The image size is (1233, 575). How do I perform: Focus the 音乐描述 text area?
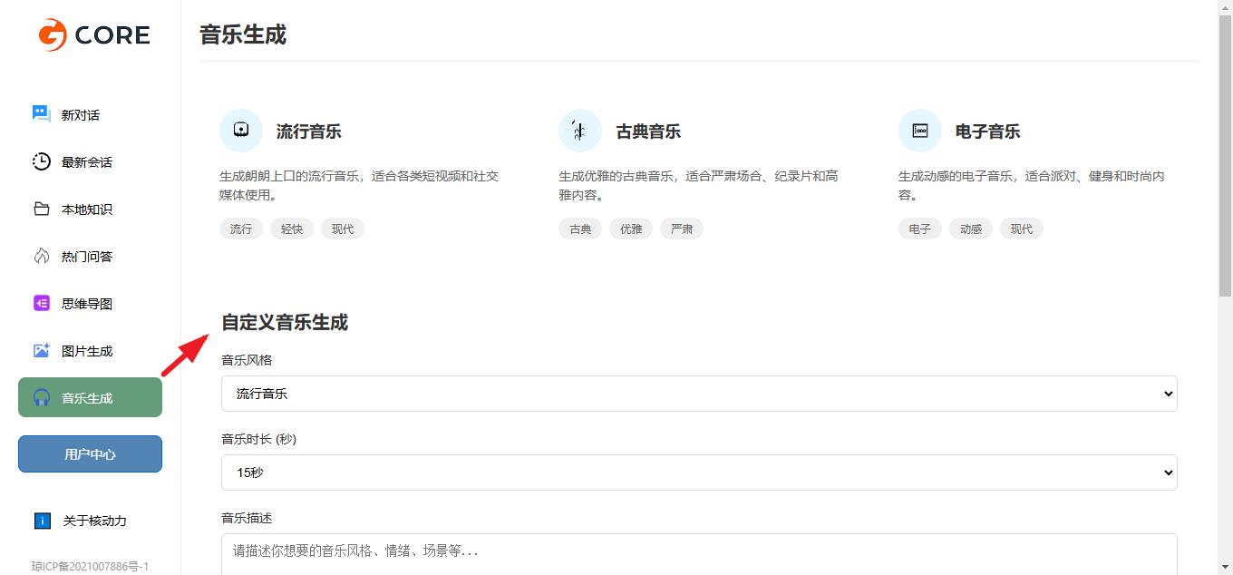(698, 553)
